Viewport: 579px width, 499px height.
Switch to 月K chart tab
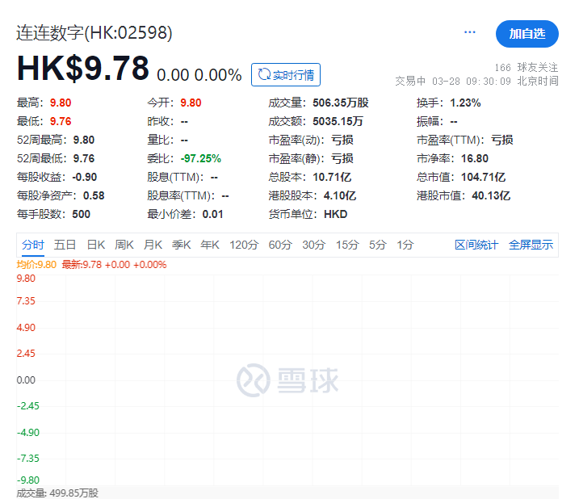click(x=153, y=245)
